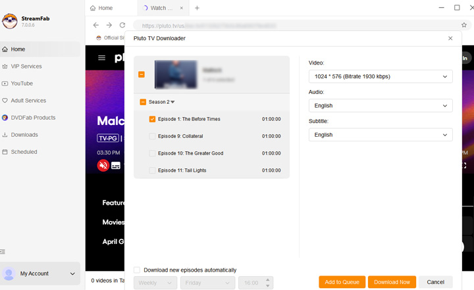Expand the My Account menu
The height and width of the screenshot is (290, 474).
pos(72,274)
